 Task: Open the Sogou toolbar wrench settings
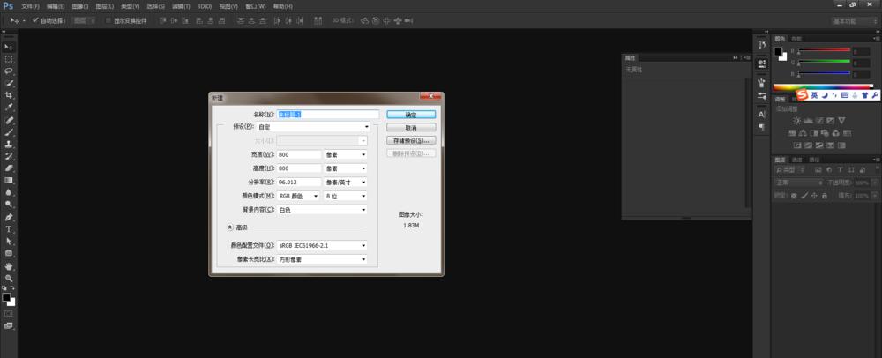(x=875, y=95)
